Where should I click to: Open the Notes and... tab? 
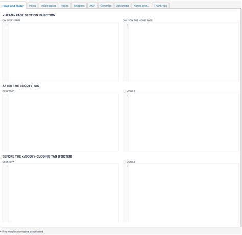(x=141, y=6)
